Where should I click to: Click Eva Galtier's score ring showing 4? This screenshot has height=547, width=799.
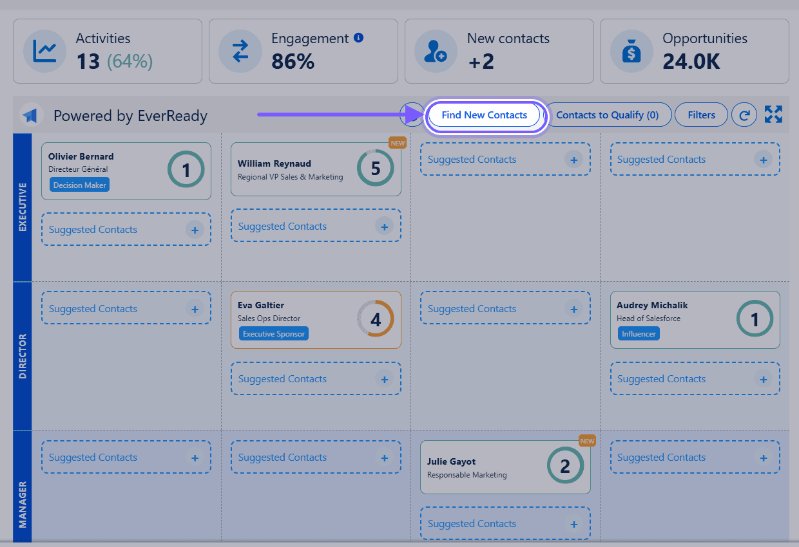[x=376, y=319]
